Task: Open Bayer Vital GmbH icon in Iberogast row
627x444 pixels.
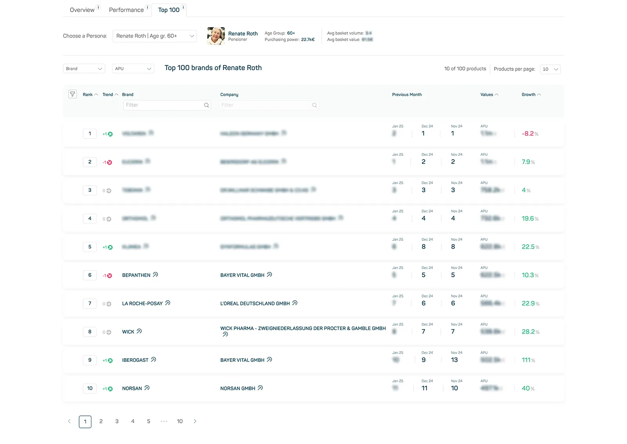Action: point(270,359)
